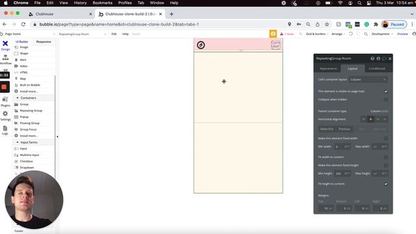Viewport: 416px width, 234px height.
Task: Toggle 'Fit height to content' checkbox
Action: click(385, 184)
